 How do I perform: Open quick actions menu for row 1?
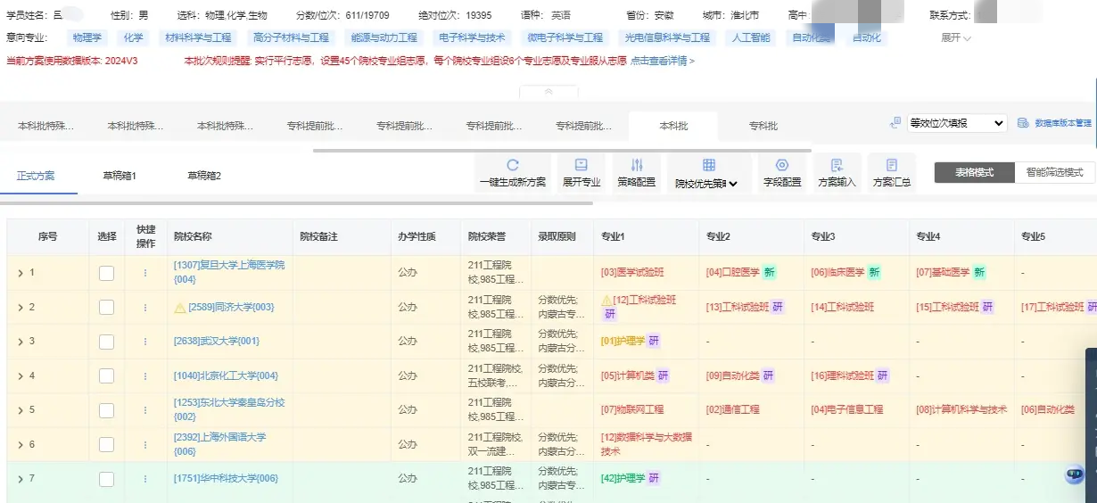click(x=145, y=273)
